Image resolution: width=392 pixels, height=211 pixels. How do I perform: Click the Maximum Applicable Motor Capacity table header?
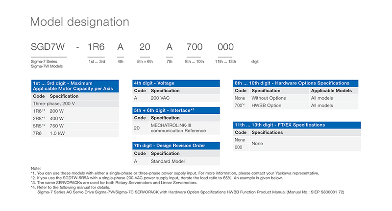click(x=74, y=86)
